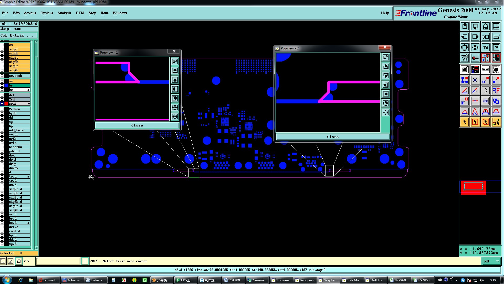
Task: Click the red board overview thumbnail
Action: 474,187
